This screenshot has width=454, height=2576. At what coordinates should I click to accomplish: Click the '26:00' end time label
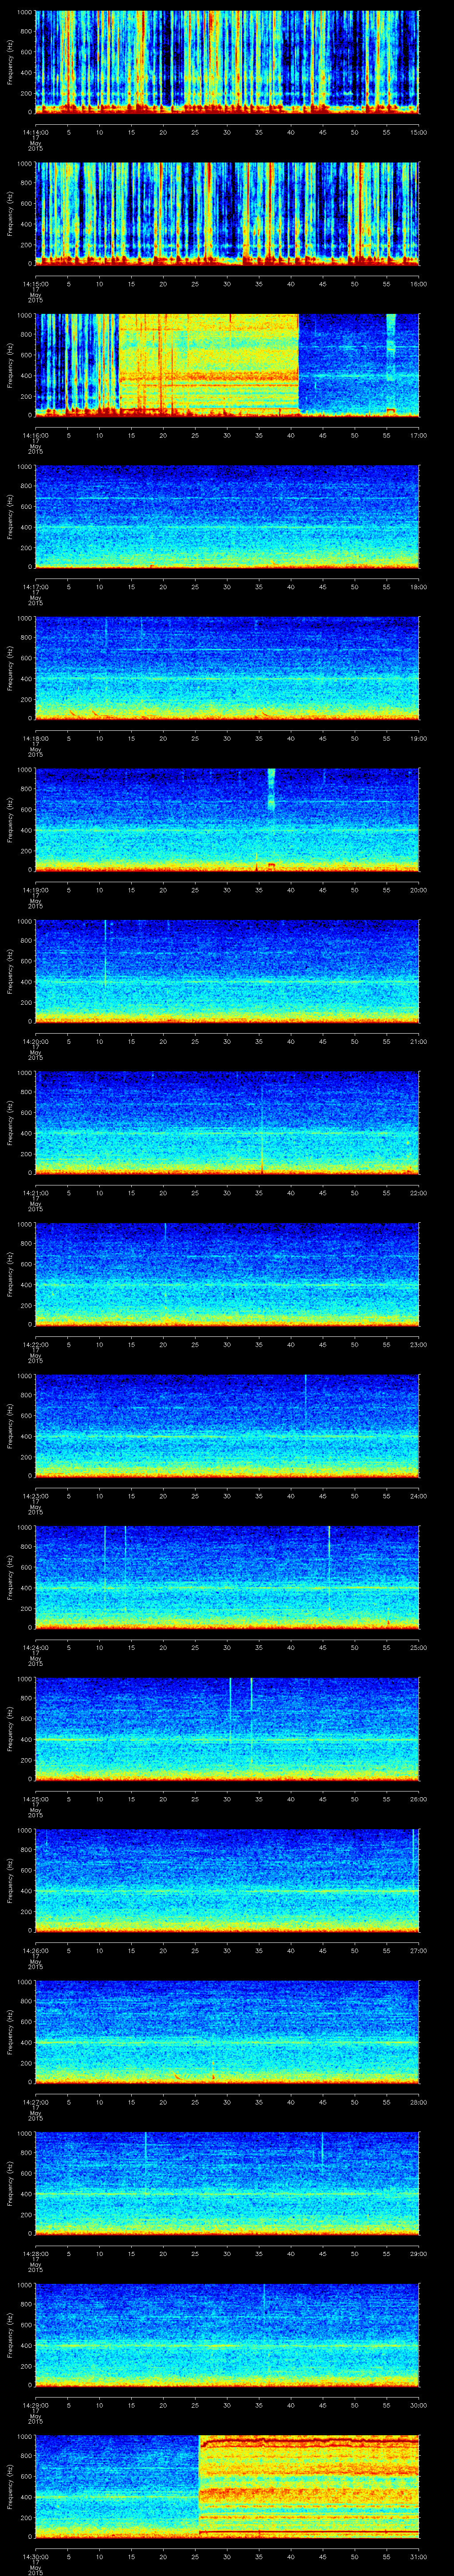click(419, 1799)
